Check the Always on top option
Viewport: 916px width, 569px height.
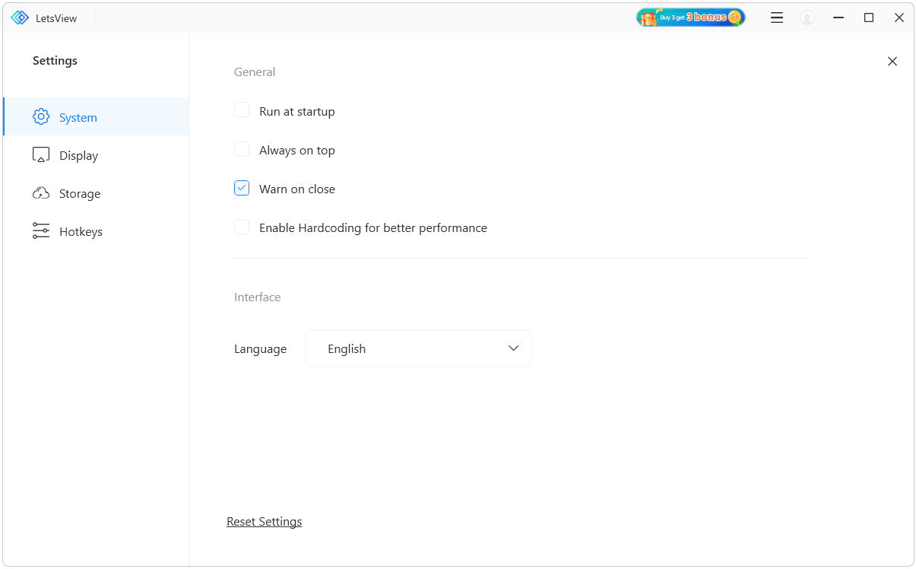pyautogui.click(x=242, y=149)
